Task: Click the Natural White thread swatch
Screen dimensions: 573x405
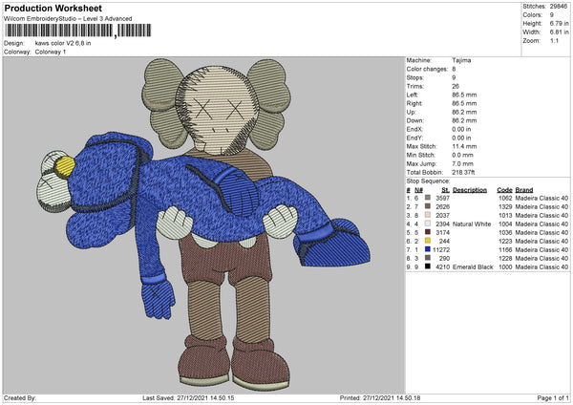Action: (429, 223)
